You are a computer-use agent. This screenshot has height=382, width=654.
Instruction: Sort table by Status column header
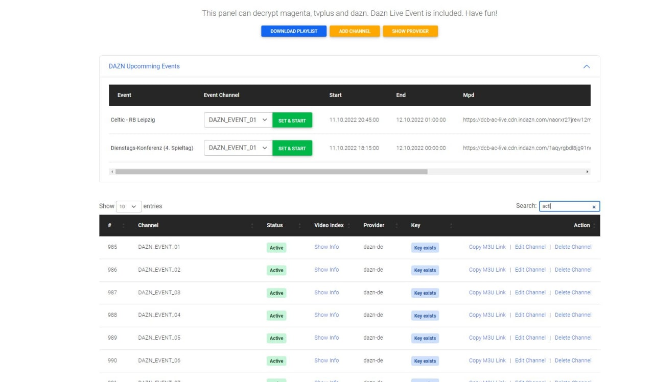[x=282, y=225]
